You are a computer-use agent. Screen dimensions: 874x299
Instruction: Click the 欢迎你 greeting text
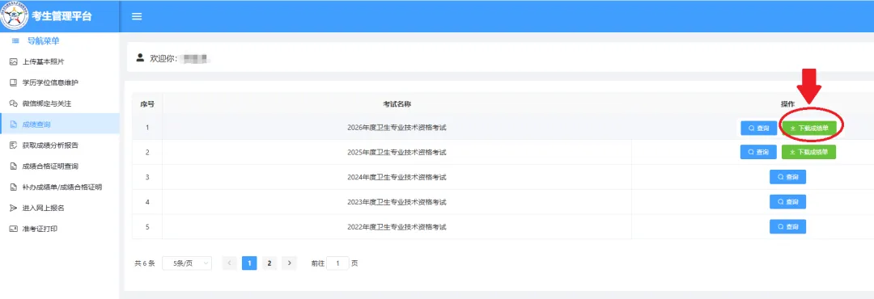(x=163, y=58)
